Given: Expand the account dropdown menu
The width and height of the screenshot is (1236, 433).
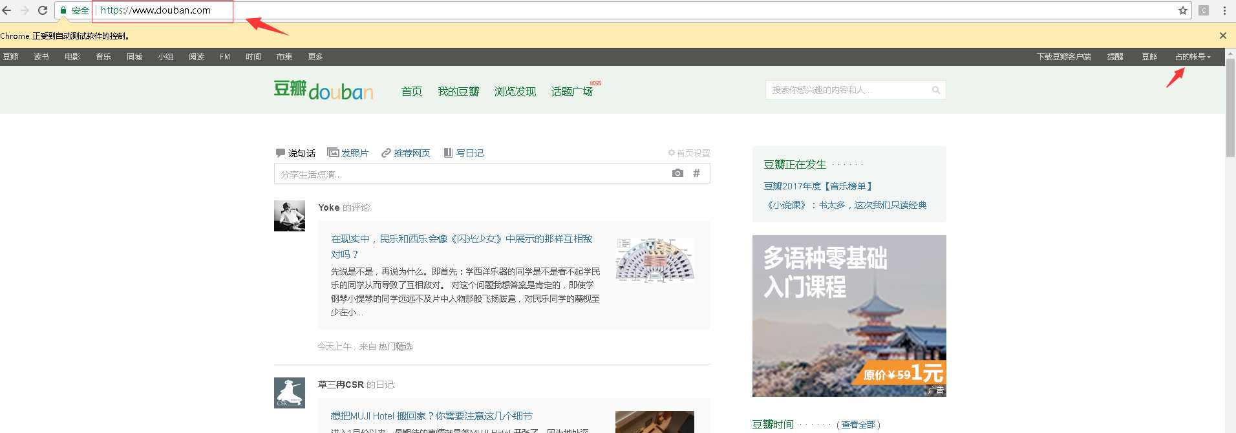Looking at the screenshot, I should pos(1193,57).
